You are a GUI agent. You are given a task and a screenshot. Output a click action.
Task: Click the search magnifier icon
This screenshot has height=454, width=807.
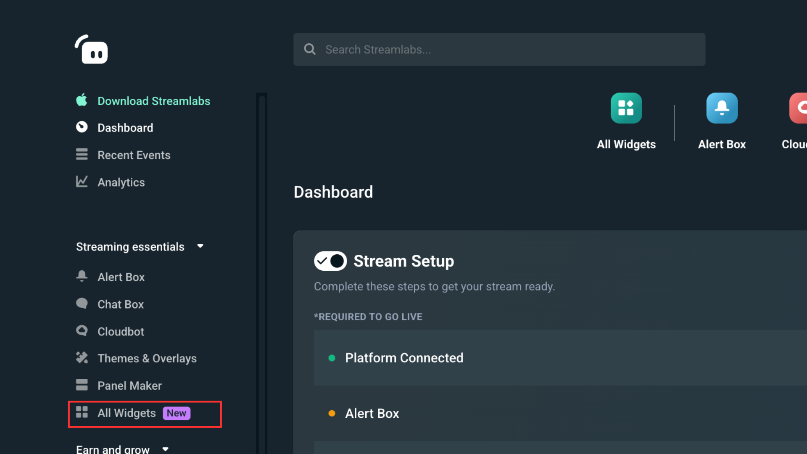pyautogui.click(x=310, y=49)
